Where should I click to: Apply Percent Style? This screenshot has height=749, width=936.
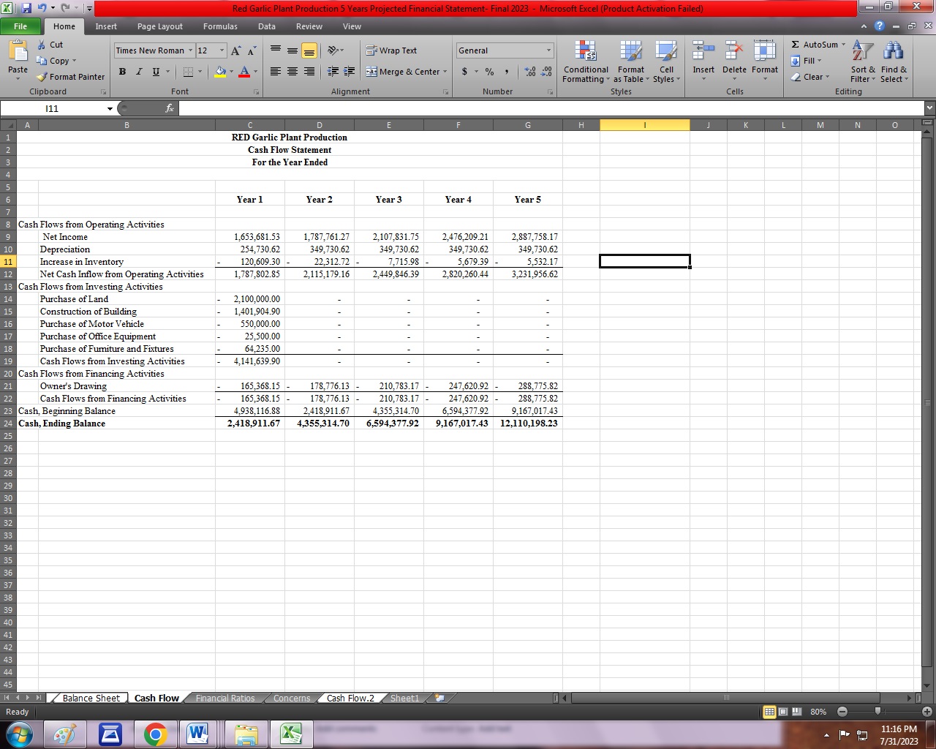pyautogui.click(x=489, y=72)
